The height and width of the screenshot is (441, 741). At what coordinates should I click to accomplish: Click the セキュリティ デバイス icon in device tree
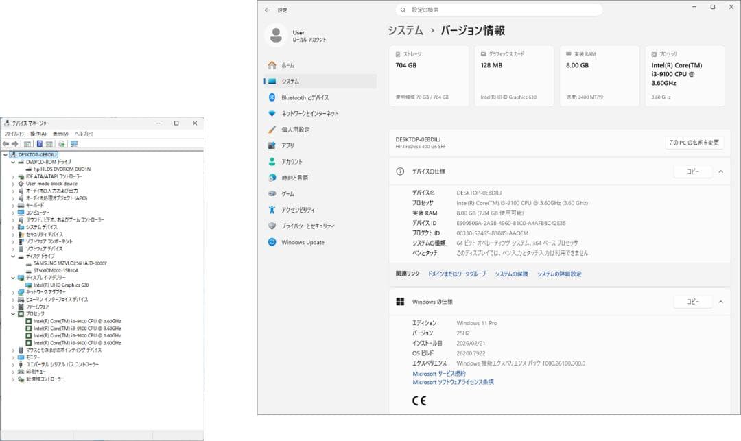click(x=21, y=234)
